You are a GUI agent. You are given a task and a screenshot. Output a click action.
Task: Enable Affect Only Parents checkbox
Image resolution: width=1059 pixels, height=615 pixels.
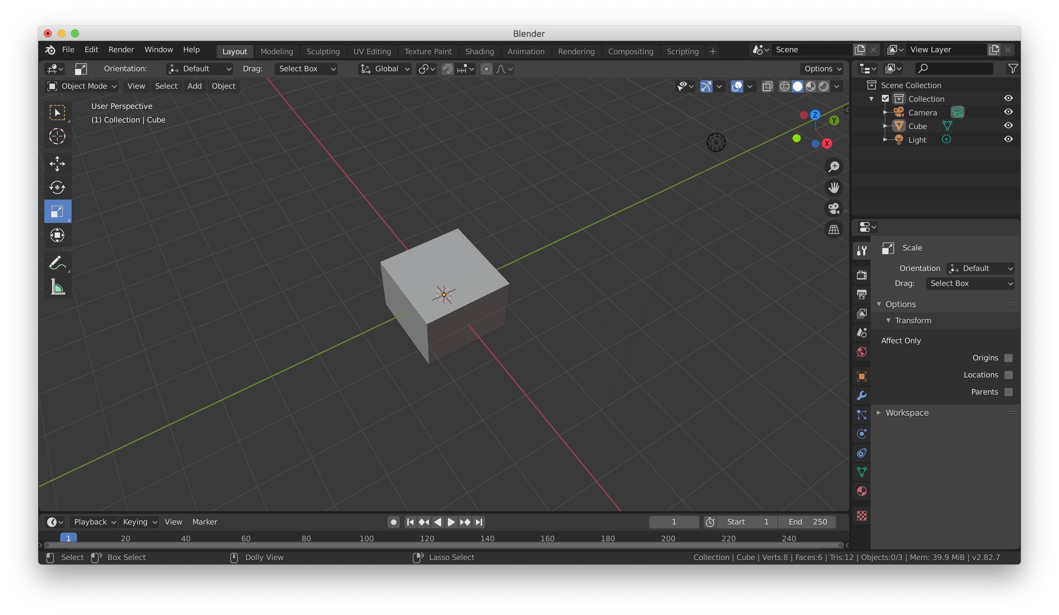point(1009,392)
